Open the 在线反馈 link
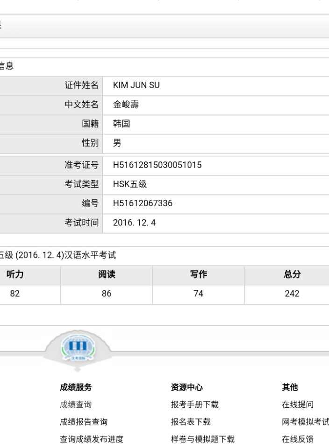 click(298, 439)
